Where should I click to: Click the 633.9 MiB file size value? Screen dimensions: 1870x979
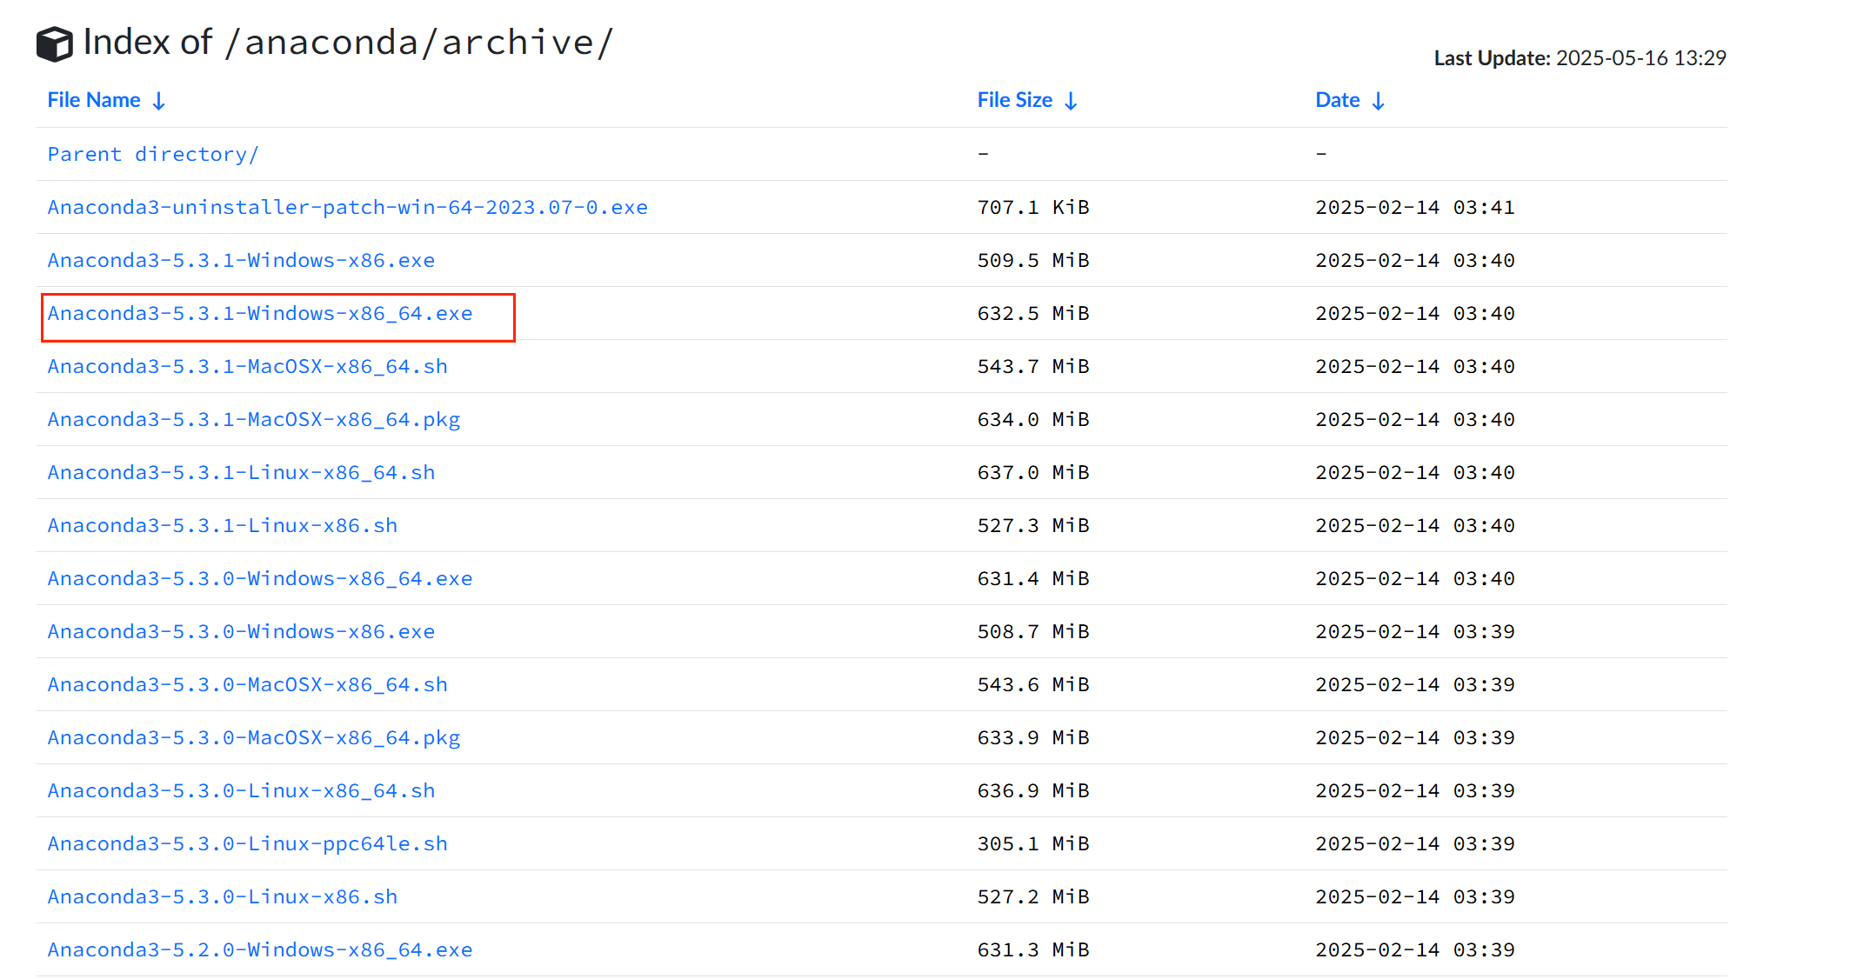(x=1033, y=737)
